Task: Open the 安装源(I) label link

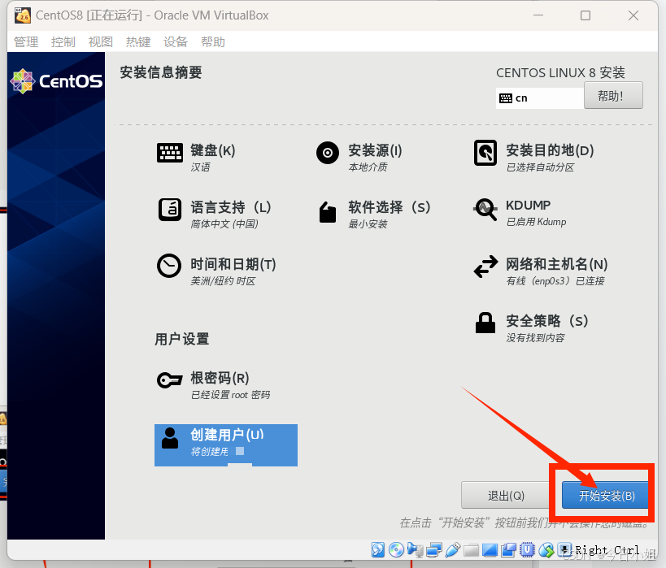Action: 375,150
